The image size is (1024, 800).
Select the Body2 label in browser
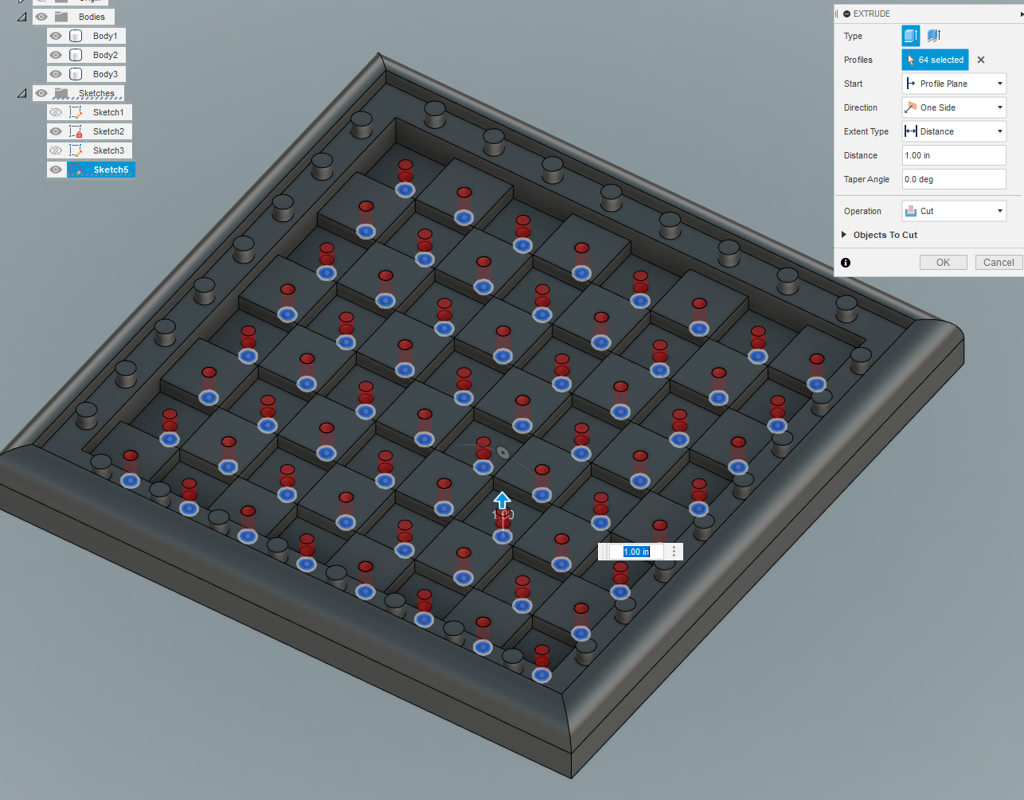point(105,55)
